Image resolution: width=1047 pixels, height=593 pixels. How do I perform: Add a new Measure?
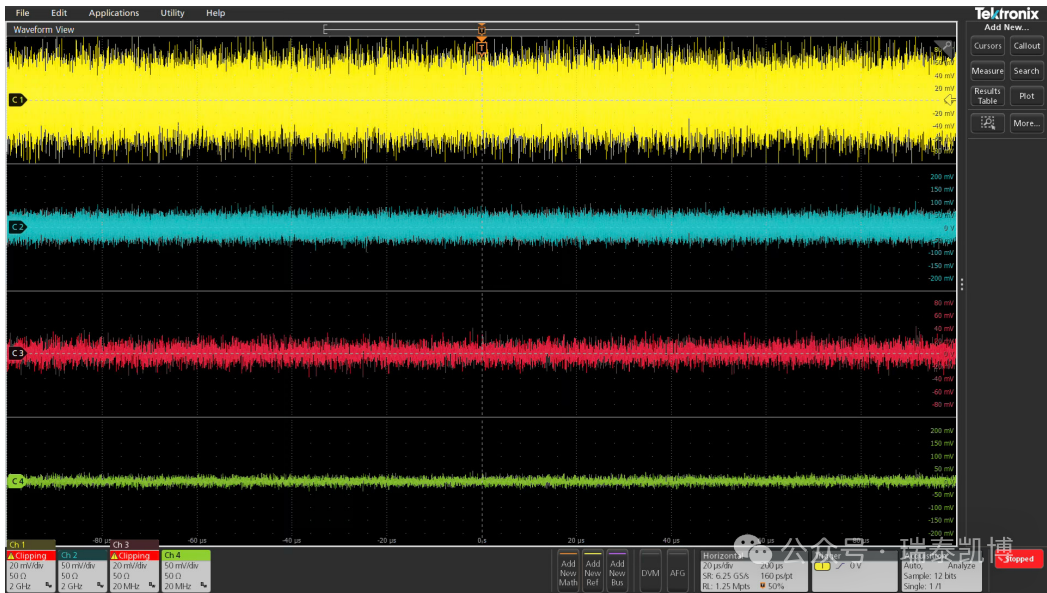tap(987, 71)
